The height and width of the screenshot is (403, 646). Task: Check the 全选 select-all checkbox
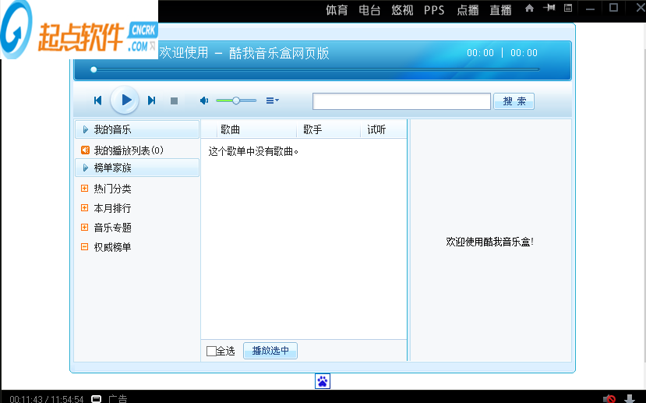(211, 351)
